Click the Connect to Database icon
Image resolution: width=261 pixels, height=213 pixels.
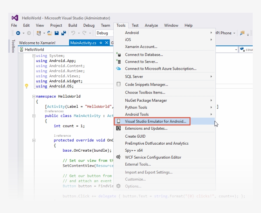click(118, 54)
